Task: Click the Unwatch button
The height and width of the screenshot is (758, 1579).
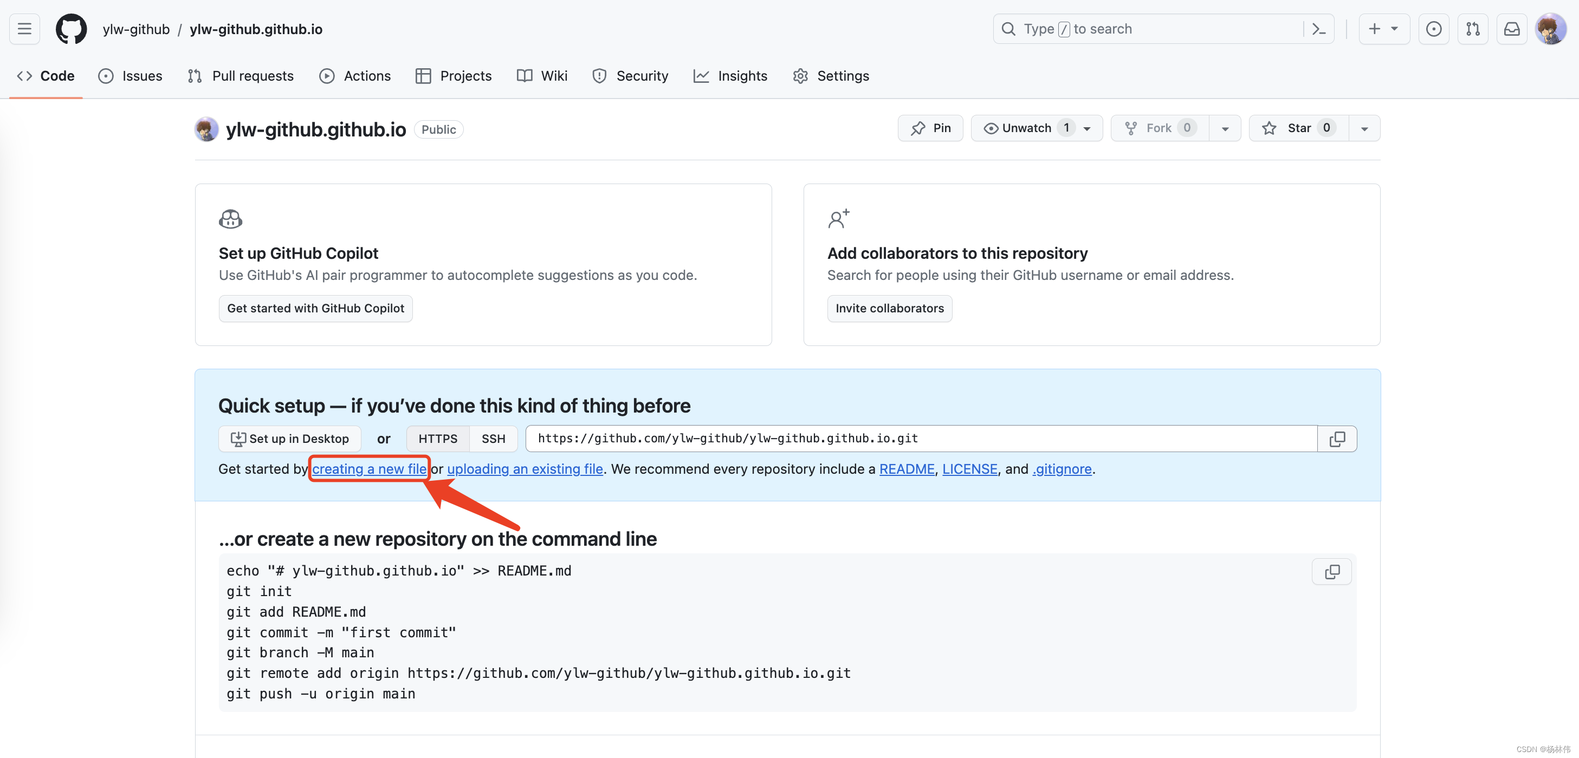Action: (1037, 128)
